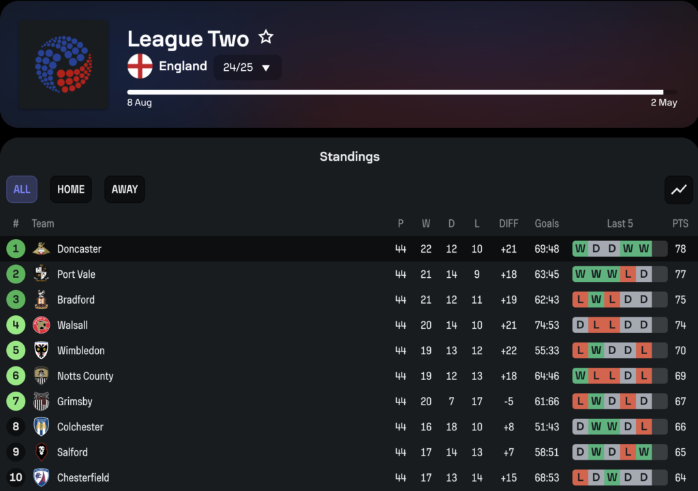Switch standings to HOME filter
Image resolution: width=698 pixels, height=491 pixels.
(x=71, y=189)
